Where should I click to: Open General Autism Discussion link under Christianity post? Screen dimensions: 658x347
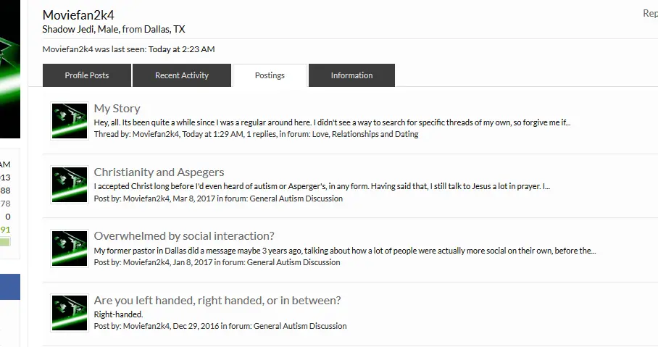coord(296,198)
